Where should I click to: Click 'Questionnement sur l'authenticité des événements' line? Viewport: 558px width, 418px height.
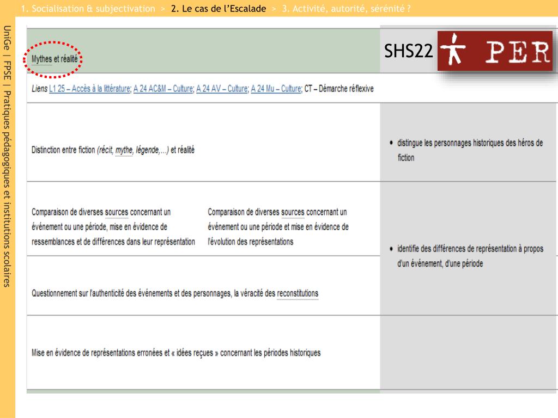click(x=175, y=293)
